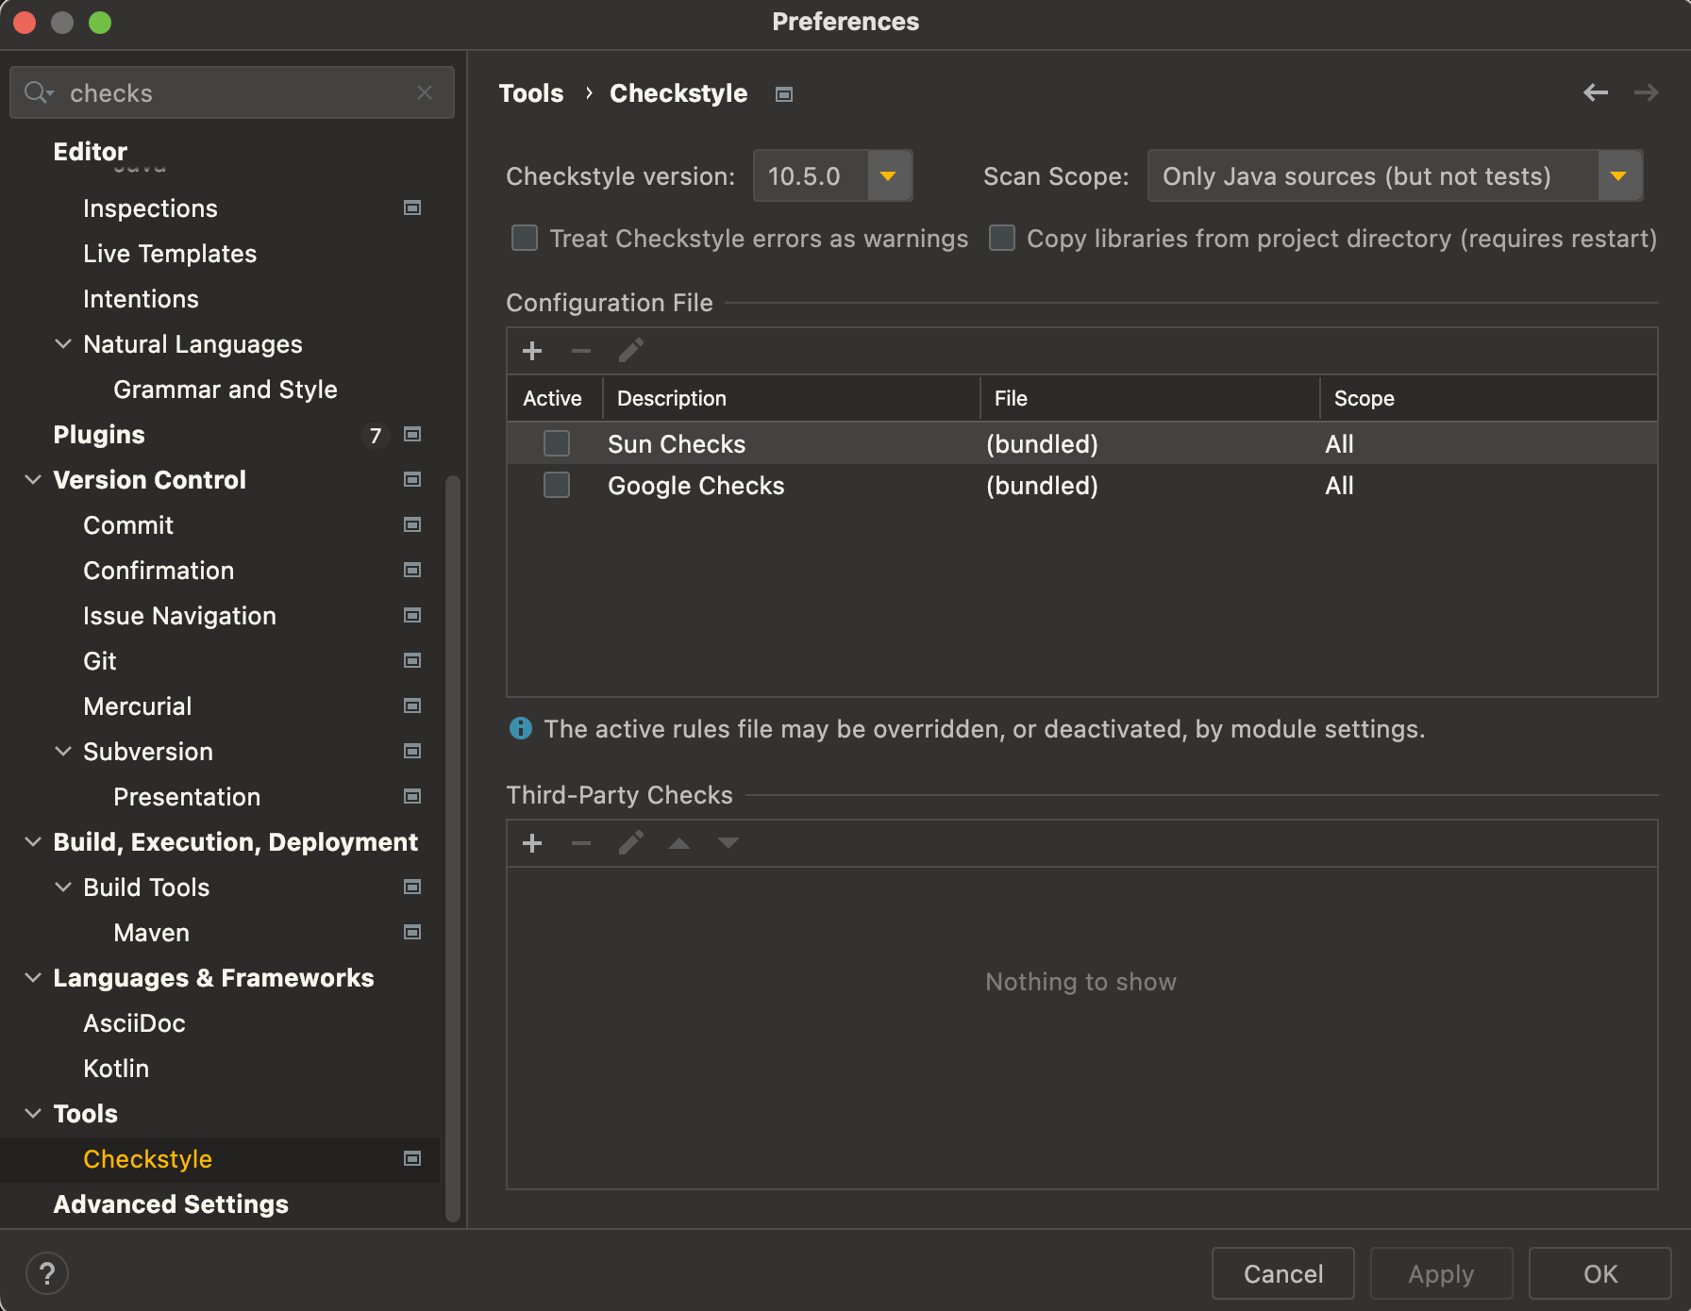Click the back navigation arrow
The width and height of the screenshot is (1691, 1311).
[1596, 92]
